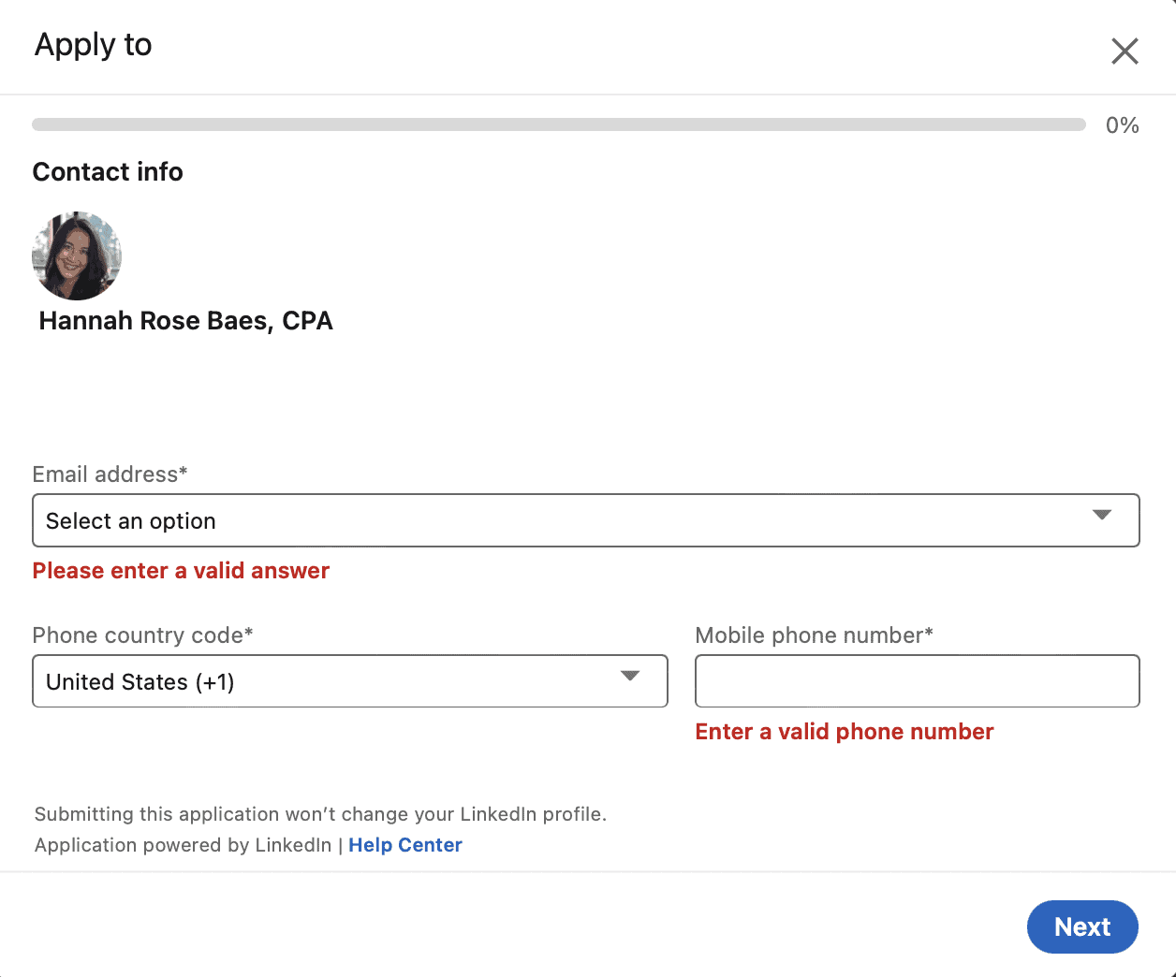Click the Contact info heading
Image resolution: width=1176 pixels, height=977 pixels.
107,171
